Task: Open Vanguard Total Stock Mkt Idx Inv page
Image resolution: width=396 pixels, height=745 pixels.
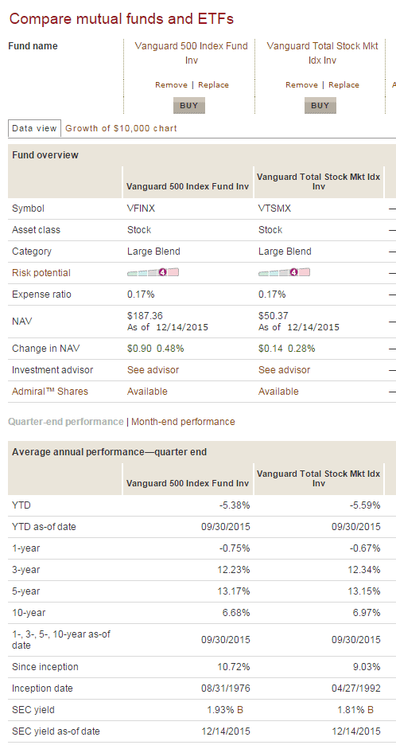Action: 322,53
